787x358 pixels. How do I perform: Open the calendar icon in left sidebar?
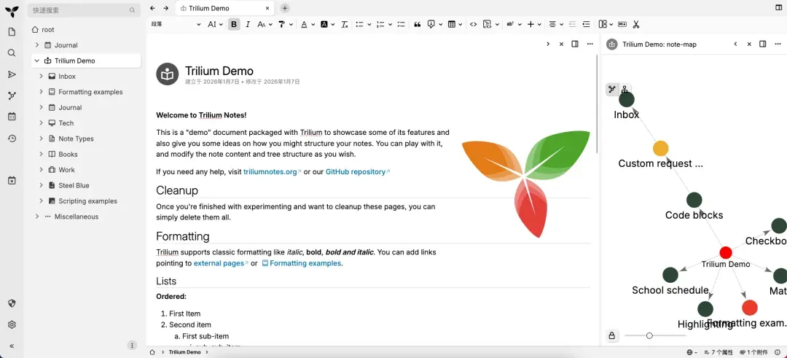12,117
